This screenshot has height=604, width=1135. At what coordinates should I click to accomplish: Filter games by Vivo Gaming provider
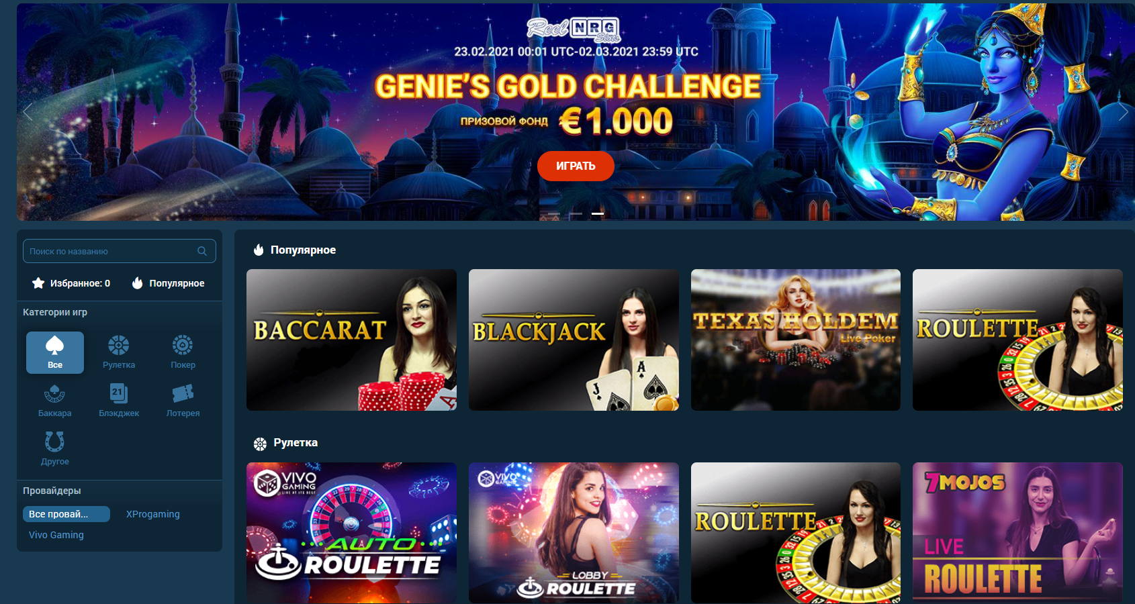click(56, 535)
